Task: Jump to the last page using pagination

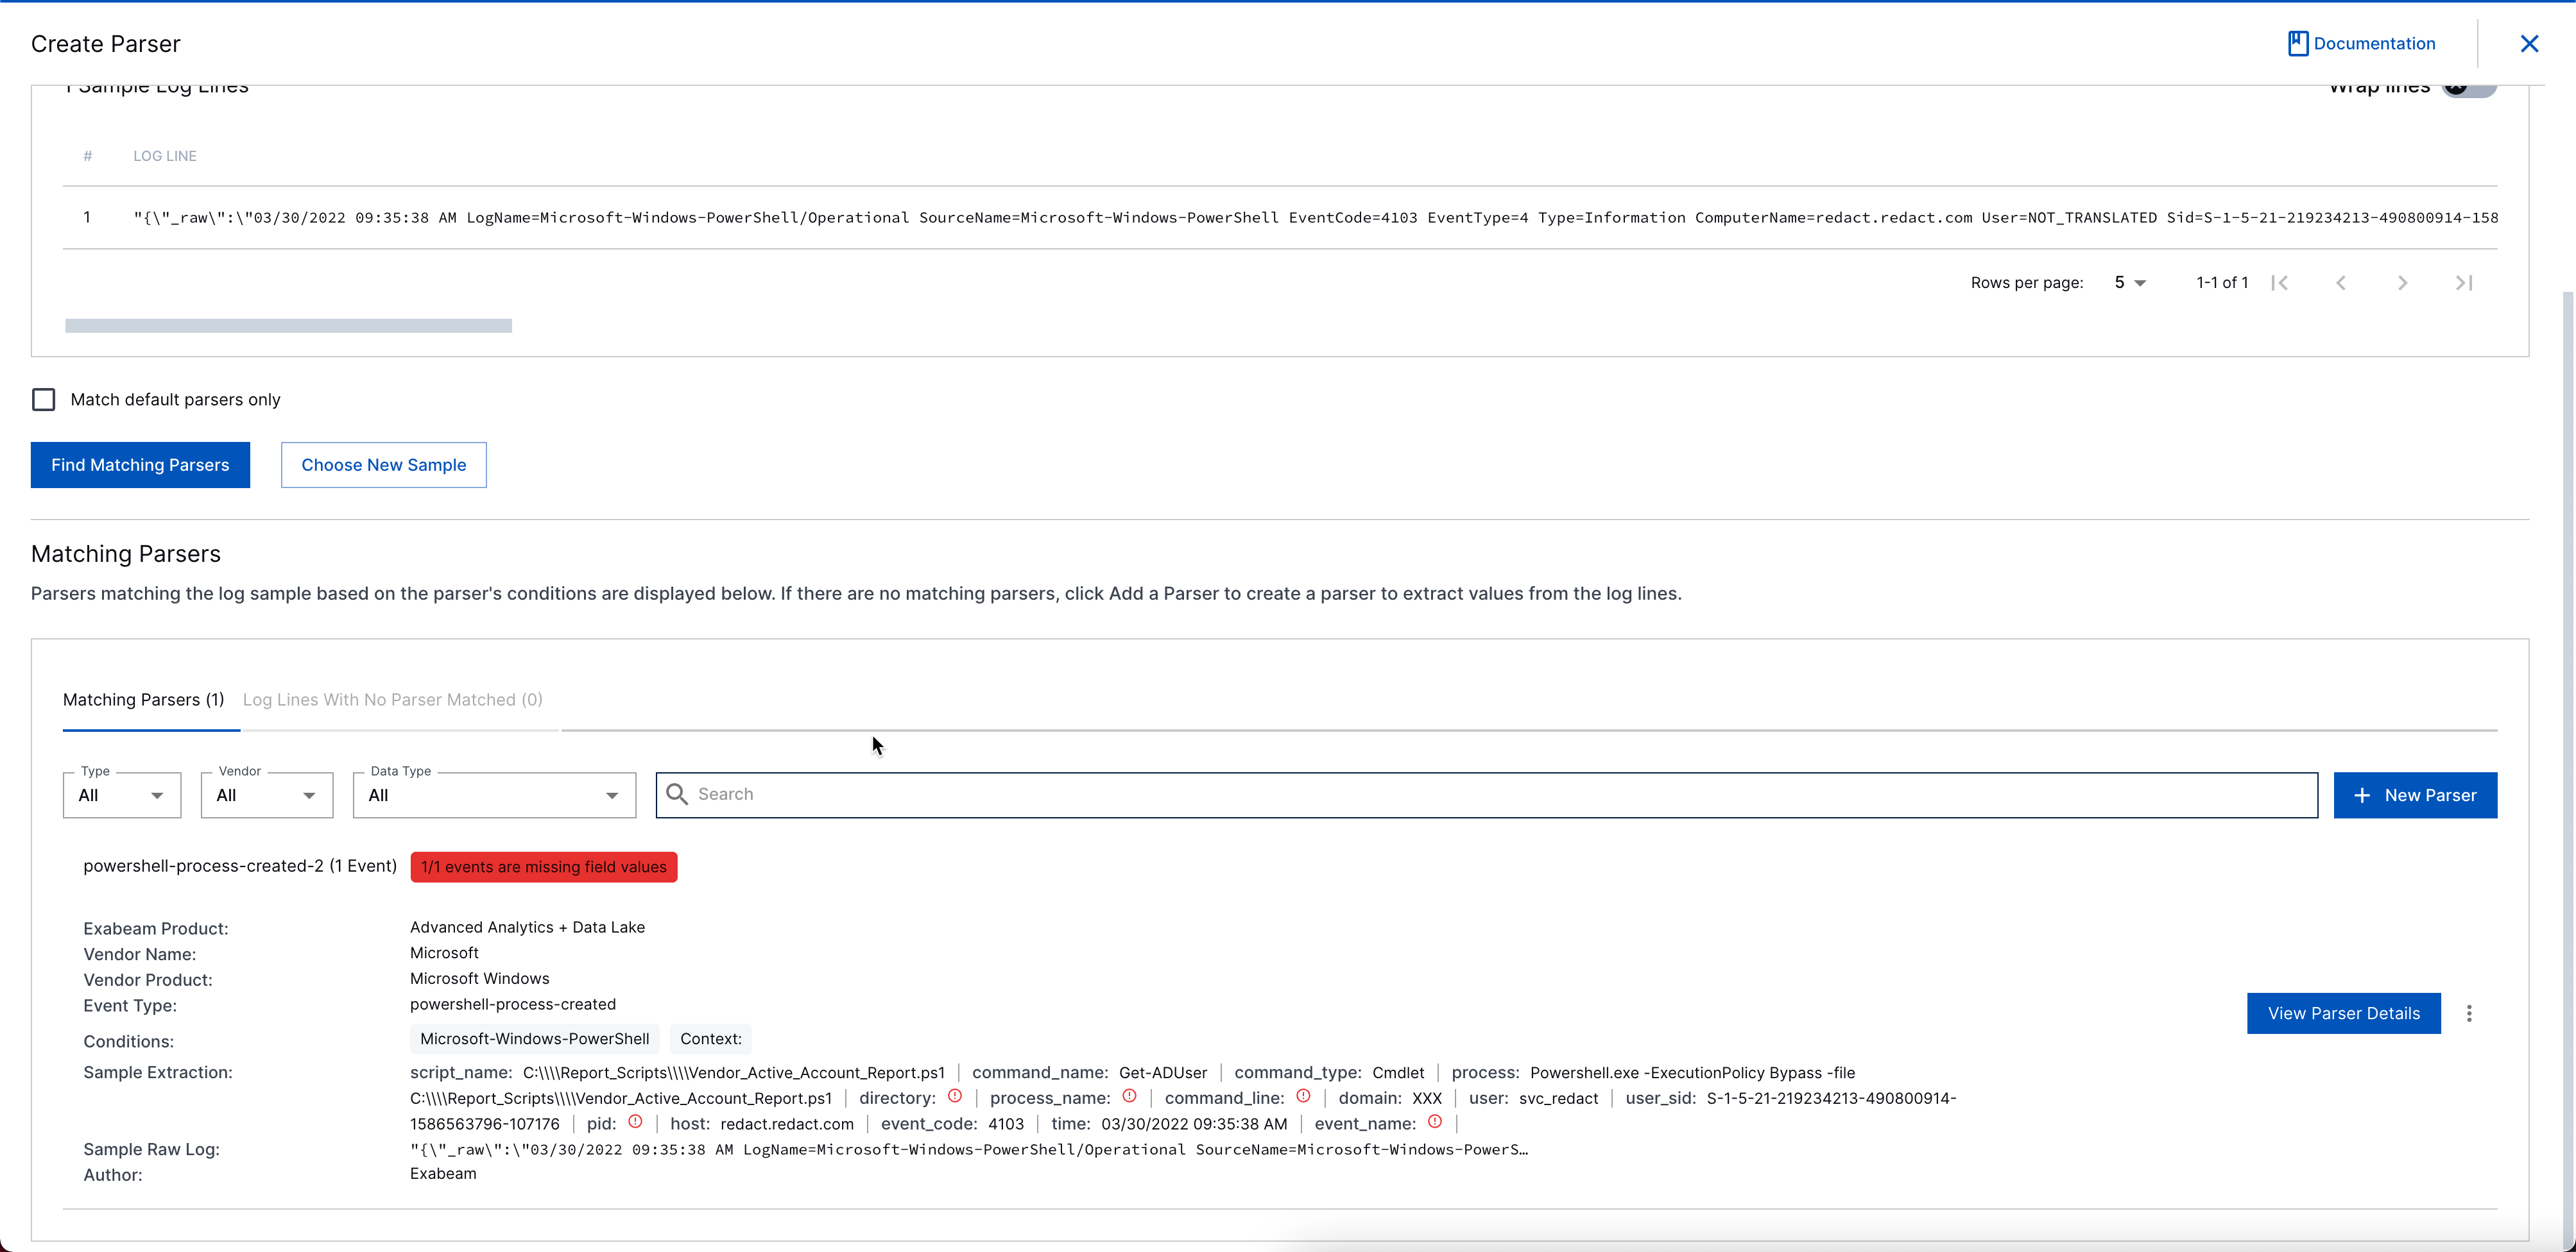Action: coord(2464,282)
